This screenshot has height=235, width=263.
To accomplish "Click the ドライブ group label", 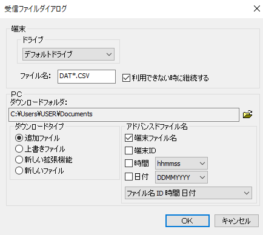I will [33, 40].
